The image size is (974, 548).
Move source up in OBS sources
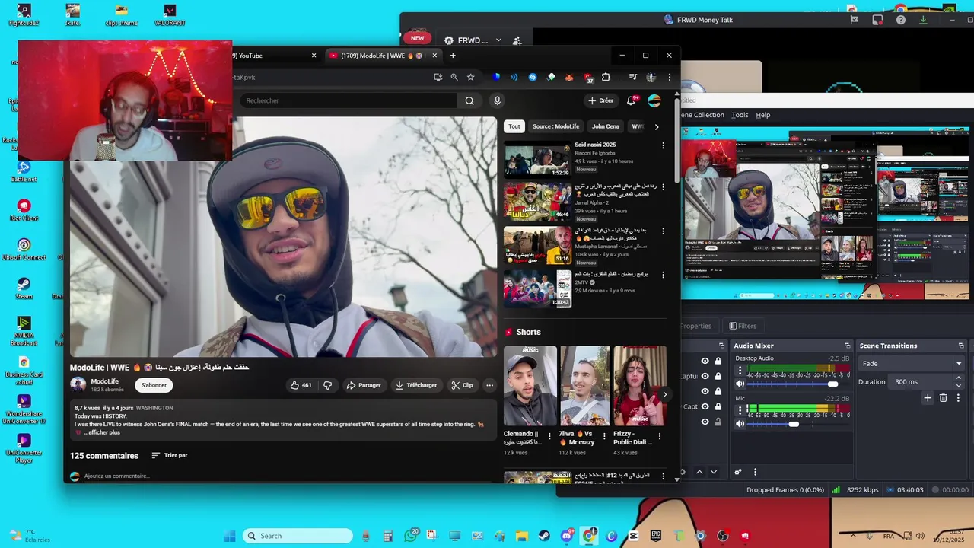[699, 472]
